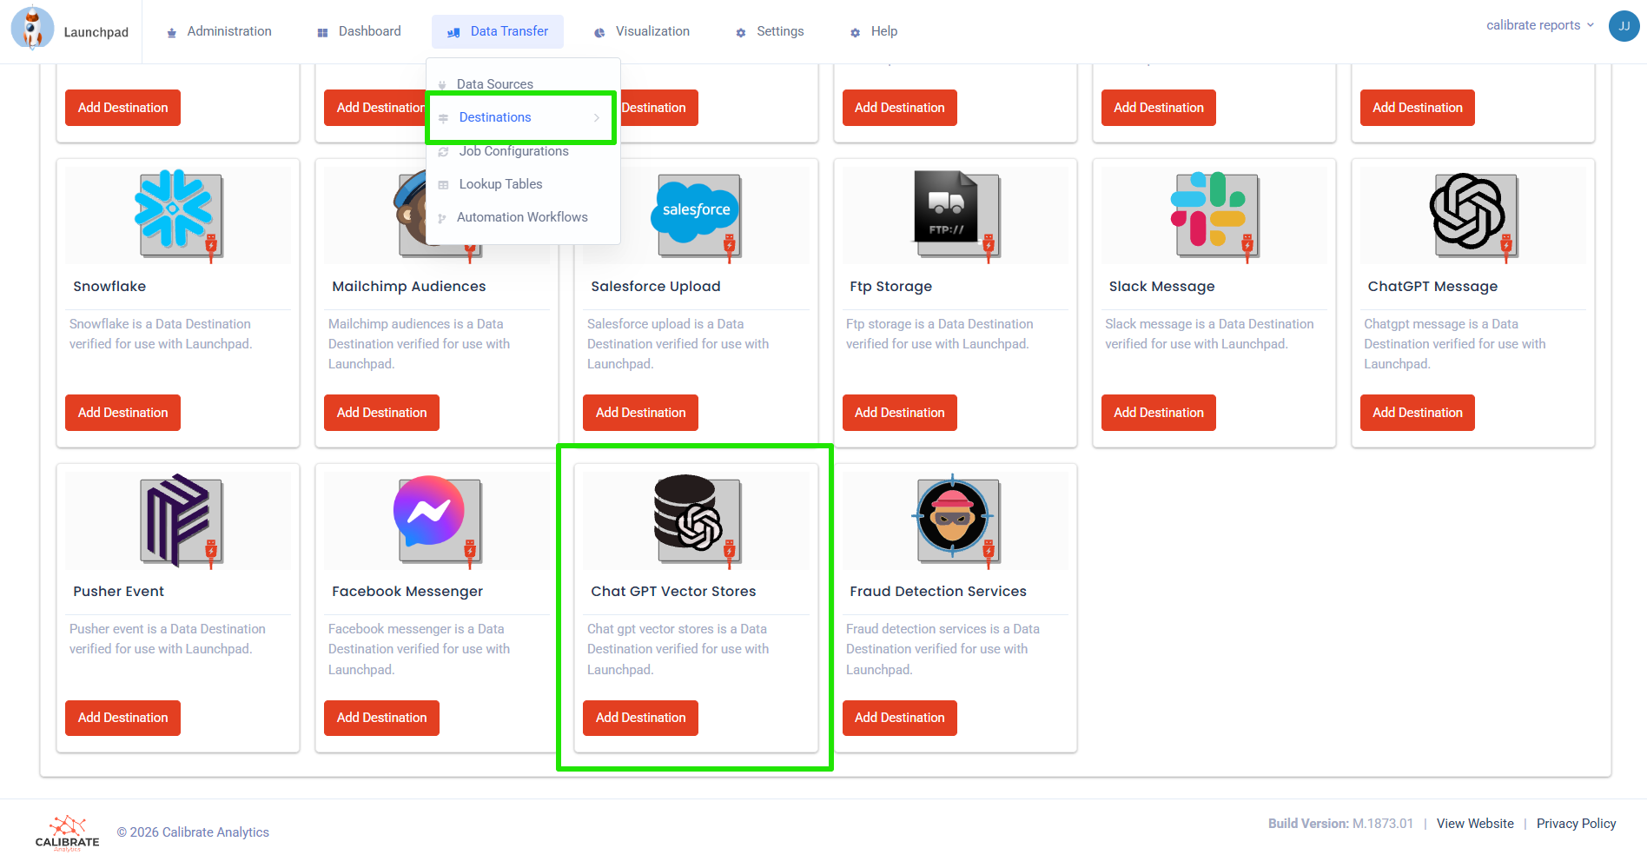Open the View Website link
The height and width of the screenshot is (868, 1647).
(1475, 824)
